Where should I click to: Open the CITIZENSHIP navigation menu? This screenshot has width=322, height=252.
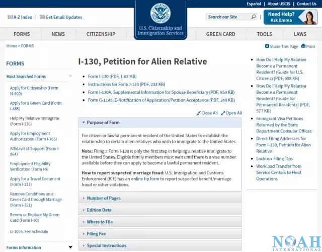pyautogui.click(x=101, y=34)
